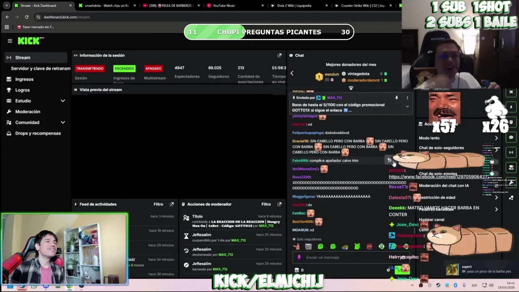Screen dimensions: 519x292
Task: Open the chat shop icon showing 0
Action: pos(299,270)
